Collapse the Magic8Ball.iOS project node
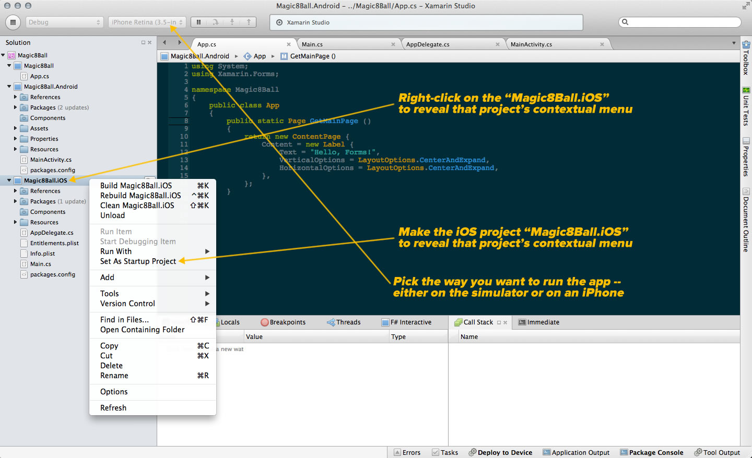752x458 pixels. (x=9, y=180)
